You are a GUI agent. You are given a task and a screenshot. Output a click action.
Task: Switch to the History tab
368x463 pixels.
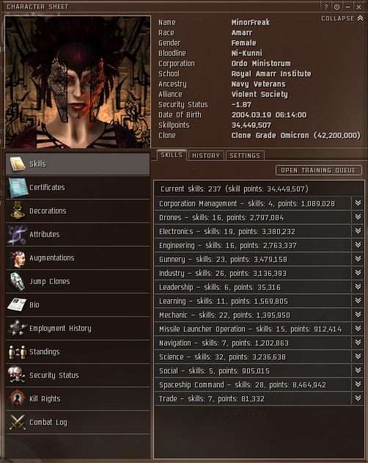click(206, 156)
